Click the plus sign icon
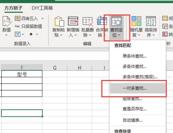173x133 pixels. pyautogui.click(x=31, y=34)
